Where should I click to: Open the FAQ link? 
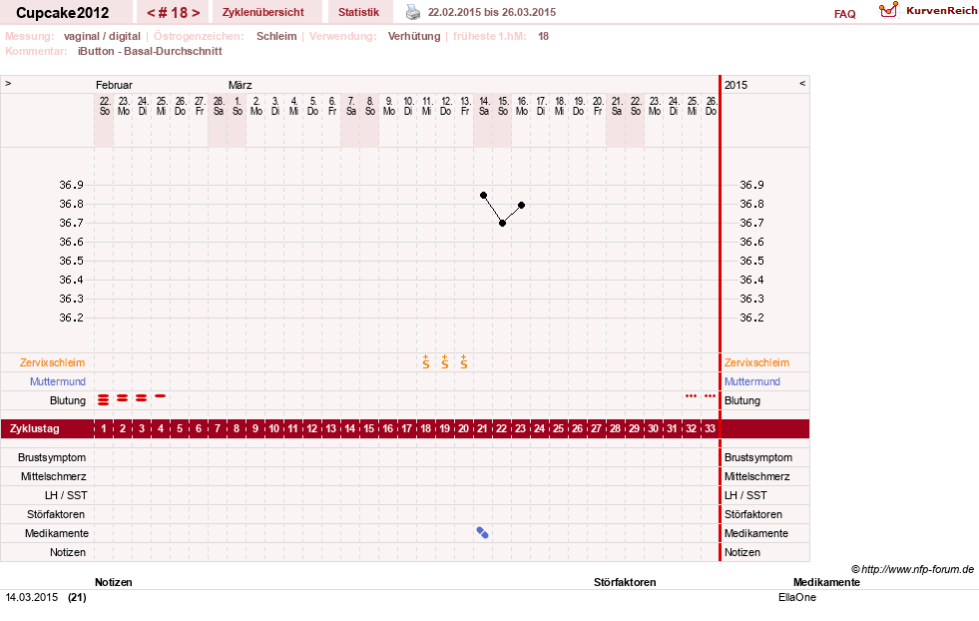click(844, 14)
